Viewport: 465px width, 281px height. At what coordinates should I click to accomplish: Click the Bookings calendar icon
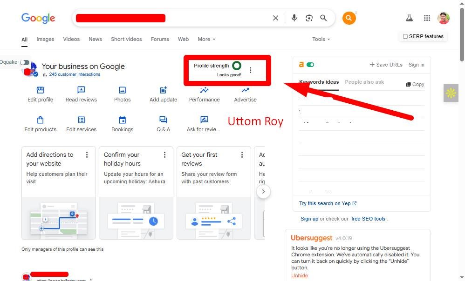(122, 120)
